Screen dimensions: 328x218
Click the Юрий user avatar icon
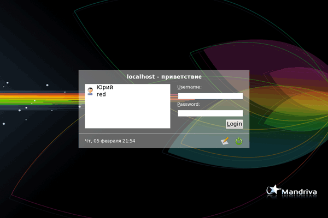90,92
